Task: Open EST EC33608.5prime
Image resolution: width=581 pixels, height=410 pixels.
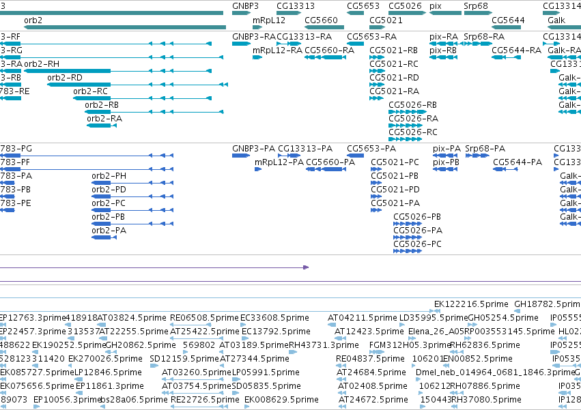Action: pos(274,318)
